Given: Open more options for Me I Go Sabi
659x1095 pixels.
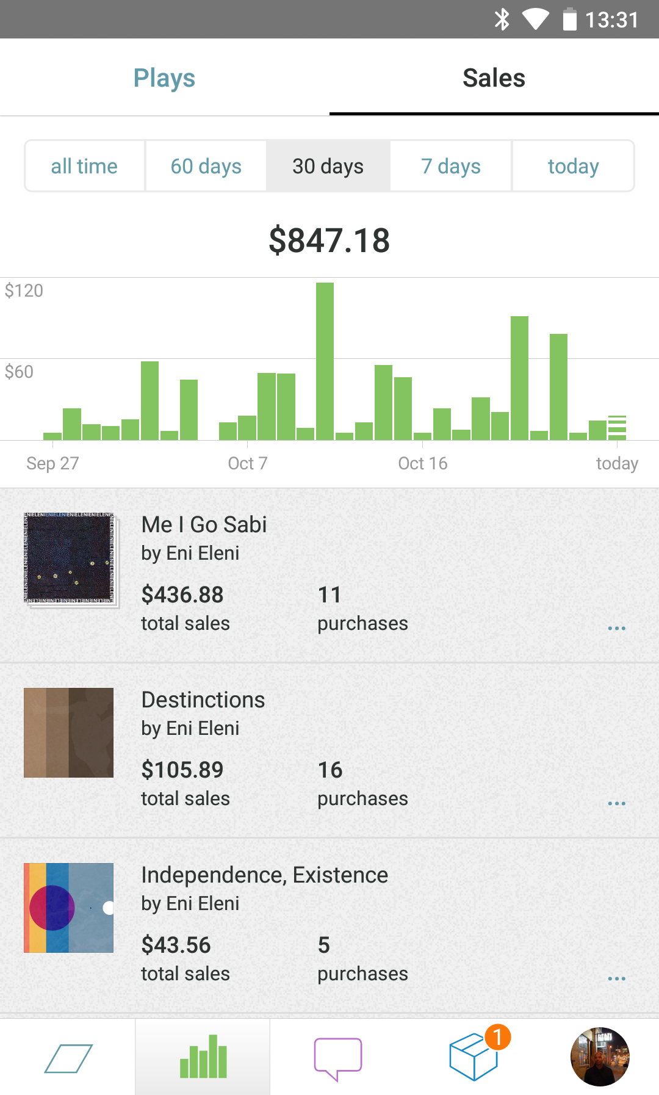Looking at the screenshot, I should point(616,628).
